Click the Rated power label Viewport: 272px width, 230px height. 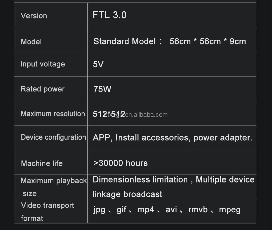pos(43,89)
